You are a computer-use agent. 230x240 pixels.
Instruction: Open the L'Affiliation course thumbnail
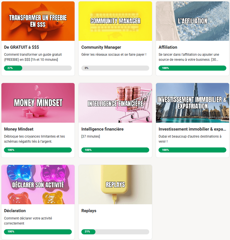193,21
